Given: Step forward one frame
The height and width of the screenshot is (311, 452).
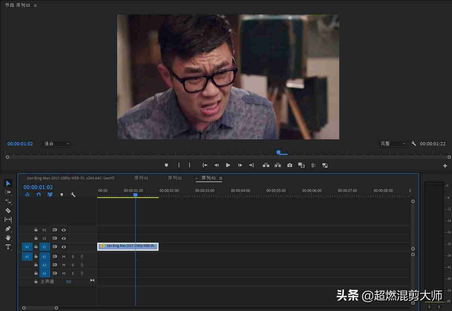Looking at the screenshot, I should (240, 165).
